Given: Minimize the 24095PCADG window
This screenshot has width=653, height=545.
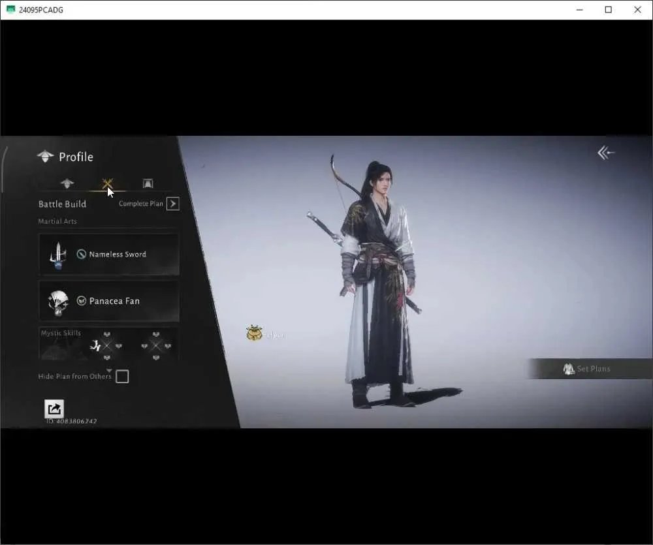Looking at the screenshot, I should tap(579, 10).
